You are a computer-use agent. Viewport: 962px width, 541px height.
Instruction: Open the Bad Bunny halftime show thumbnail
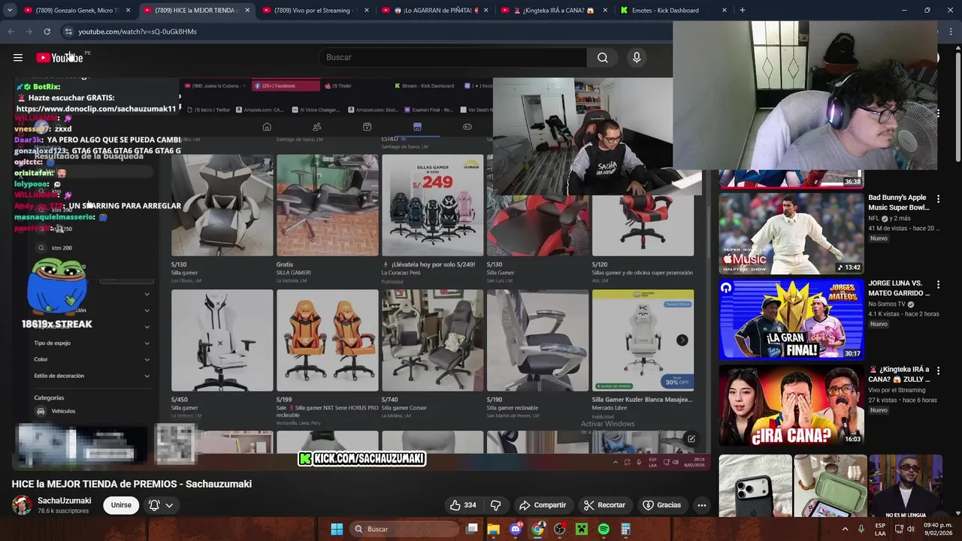click(x=791, y=234)
